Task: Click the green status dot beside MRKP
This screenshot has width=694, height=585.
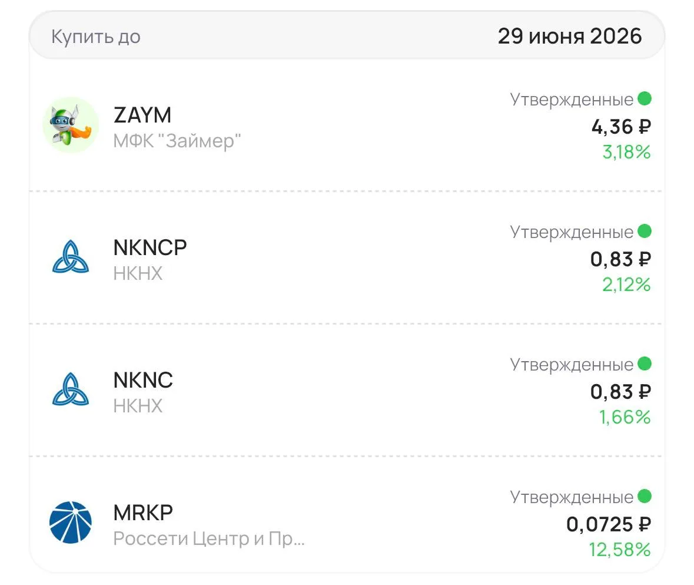Action: point(645,496)
